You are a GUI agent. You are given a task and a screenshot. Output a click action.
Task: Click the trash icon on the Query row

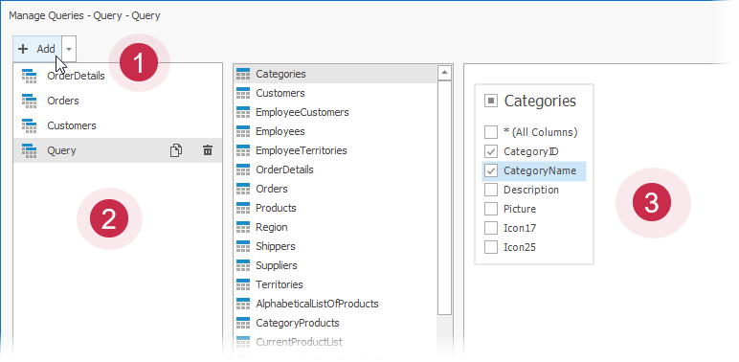click(x=208, y=150)
